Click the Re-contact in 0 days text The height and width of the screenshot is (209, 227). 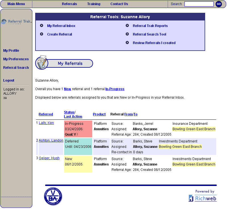pos(127,152)
